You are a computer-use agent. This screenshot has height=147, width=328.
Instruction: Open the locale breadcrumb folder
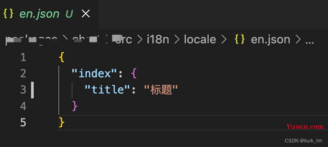click(200, 40)
